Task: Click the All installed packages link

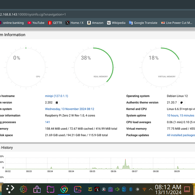Action: [181, 135]
